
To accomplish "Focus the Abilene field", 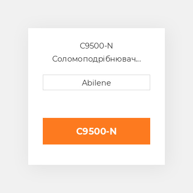I will [x=96, y=82].
